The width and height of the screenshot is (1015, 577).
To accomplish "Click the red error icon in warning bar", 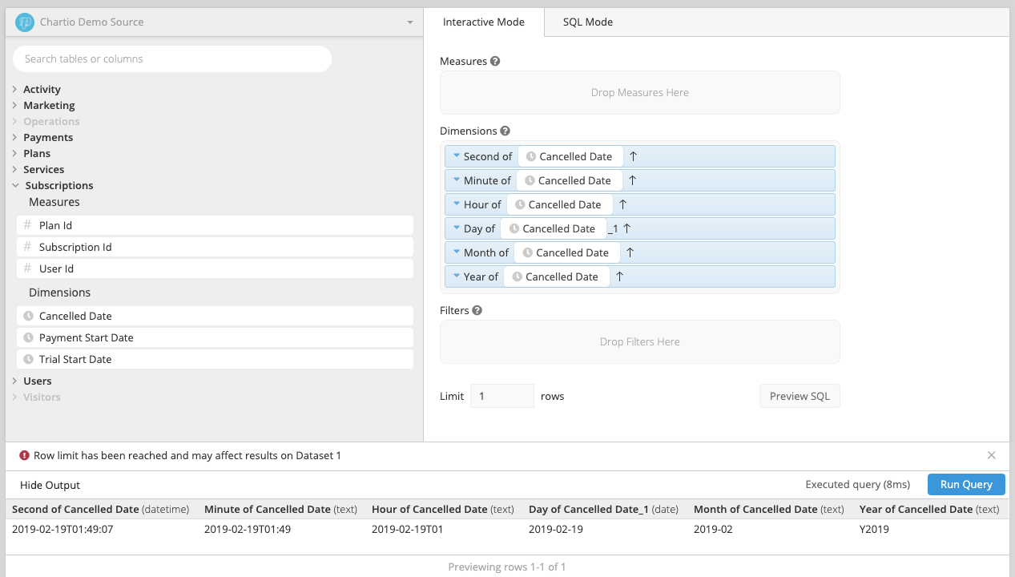I will (x=25, y=455).
